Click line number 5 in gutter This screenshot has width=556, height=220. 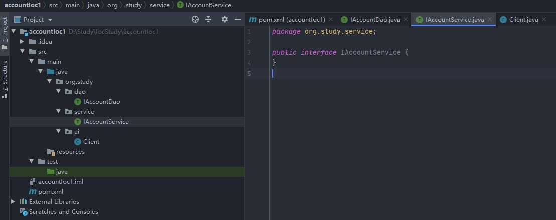pos(249,73)
